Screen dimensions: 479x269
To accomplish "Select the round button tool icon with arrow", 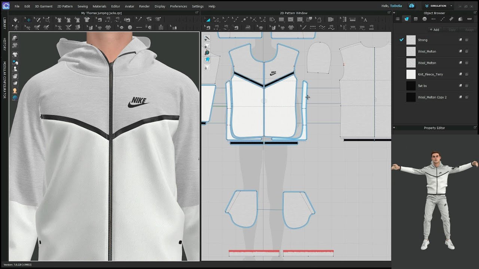I will [x=121, y=27].
